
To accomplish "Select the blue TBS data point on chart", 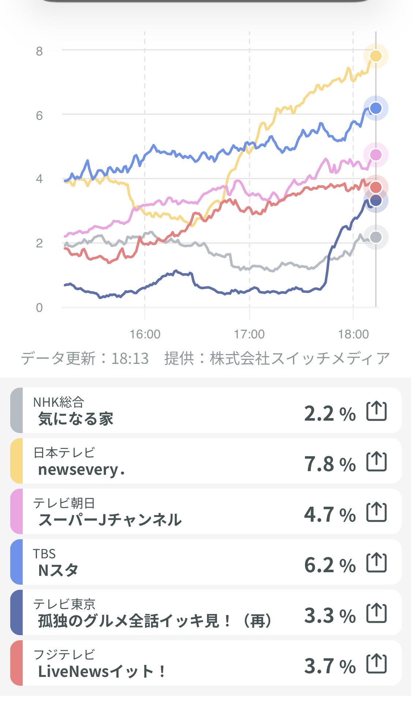I will coord(376,108).
